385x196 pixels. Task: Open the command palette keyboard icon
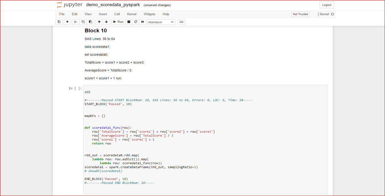tap(181, 22)
